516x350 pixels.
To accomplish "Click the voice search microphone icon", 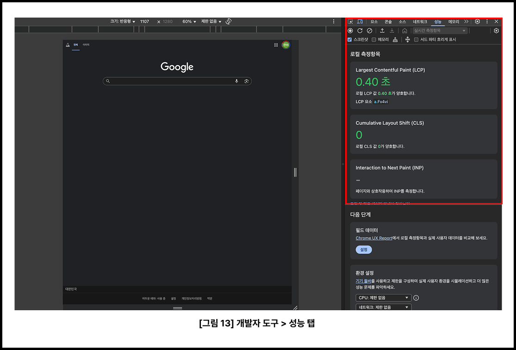I will 236,81.
